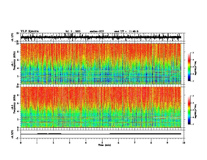Click the time axis tick label "7"
This screenshot has width=207, height=160.
pos(135,143)
